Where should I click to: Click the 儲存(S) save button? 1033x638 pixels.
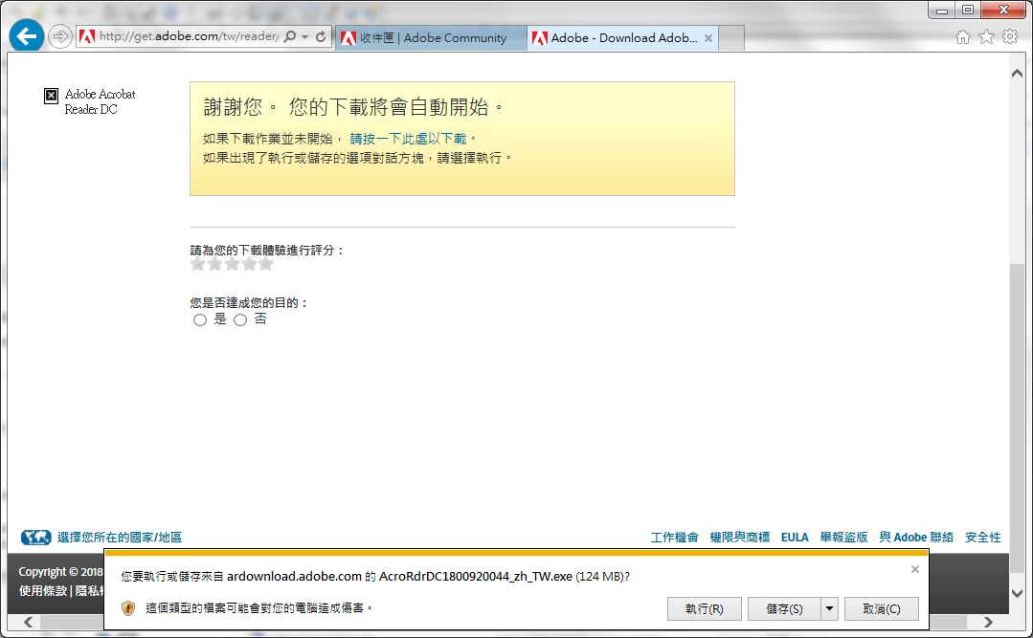coord(785,609)
